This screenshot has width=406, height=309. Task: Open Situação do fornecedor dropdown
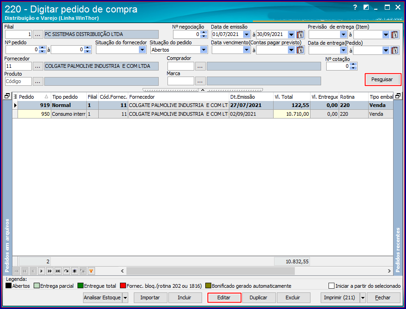[x=142, y=50]
